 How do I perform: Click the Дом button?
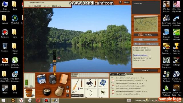[x=140, y=44]
